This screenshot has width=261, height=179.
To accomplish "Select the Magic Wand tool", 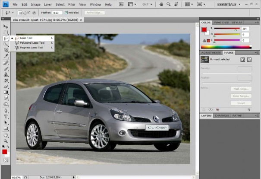I will pos(6,44).
